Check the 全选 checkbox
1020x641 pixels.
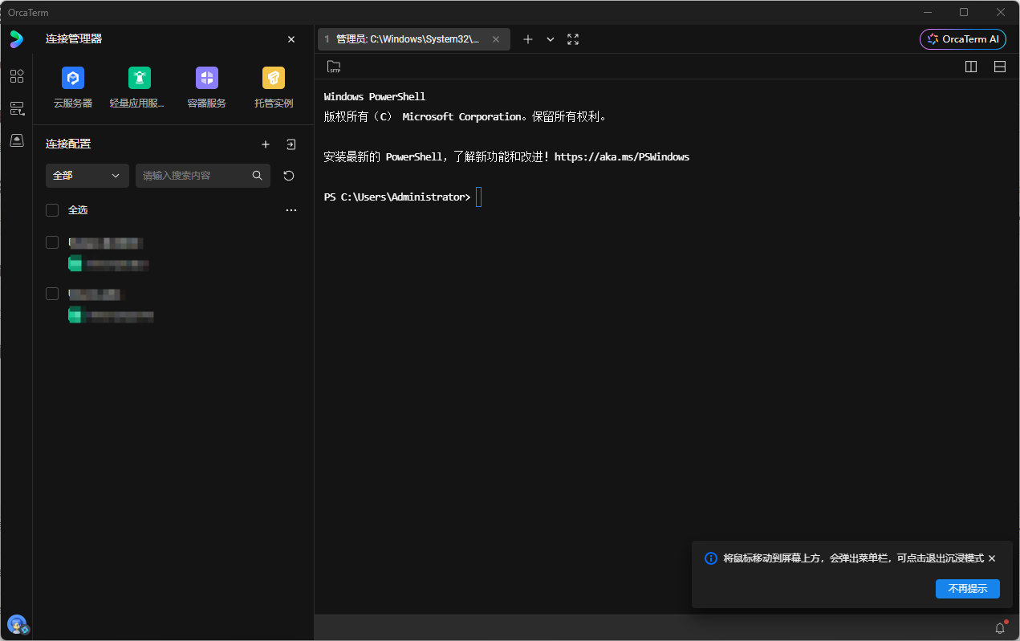pos(52,209)
